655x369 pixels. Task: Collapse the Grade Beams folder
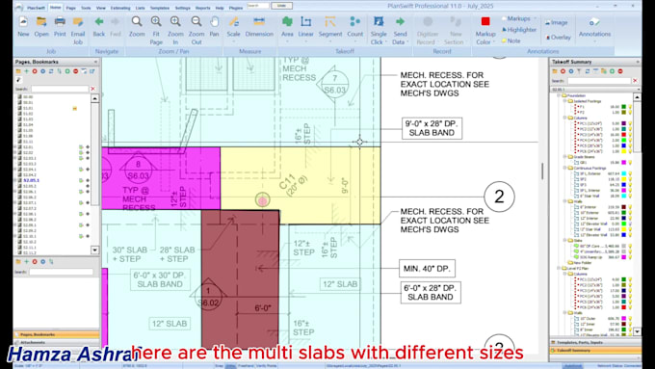[x=564, y=157]
